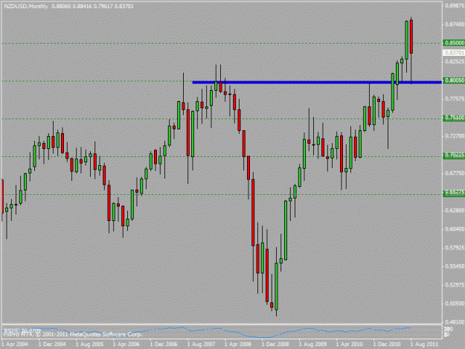
Task: Select the 1 Dec 2004 date label
Action: point(52,345)
